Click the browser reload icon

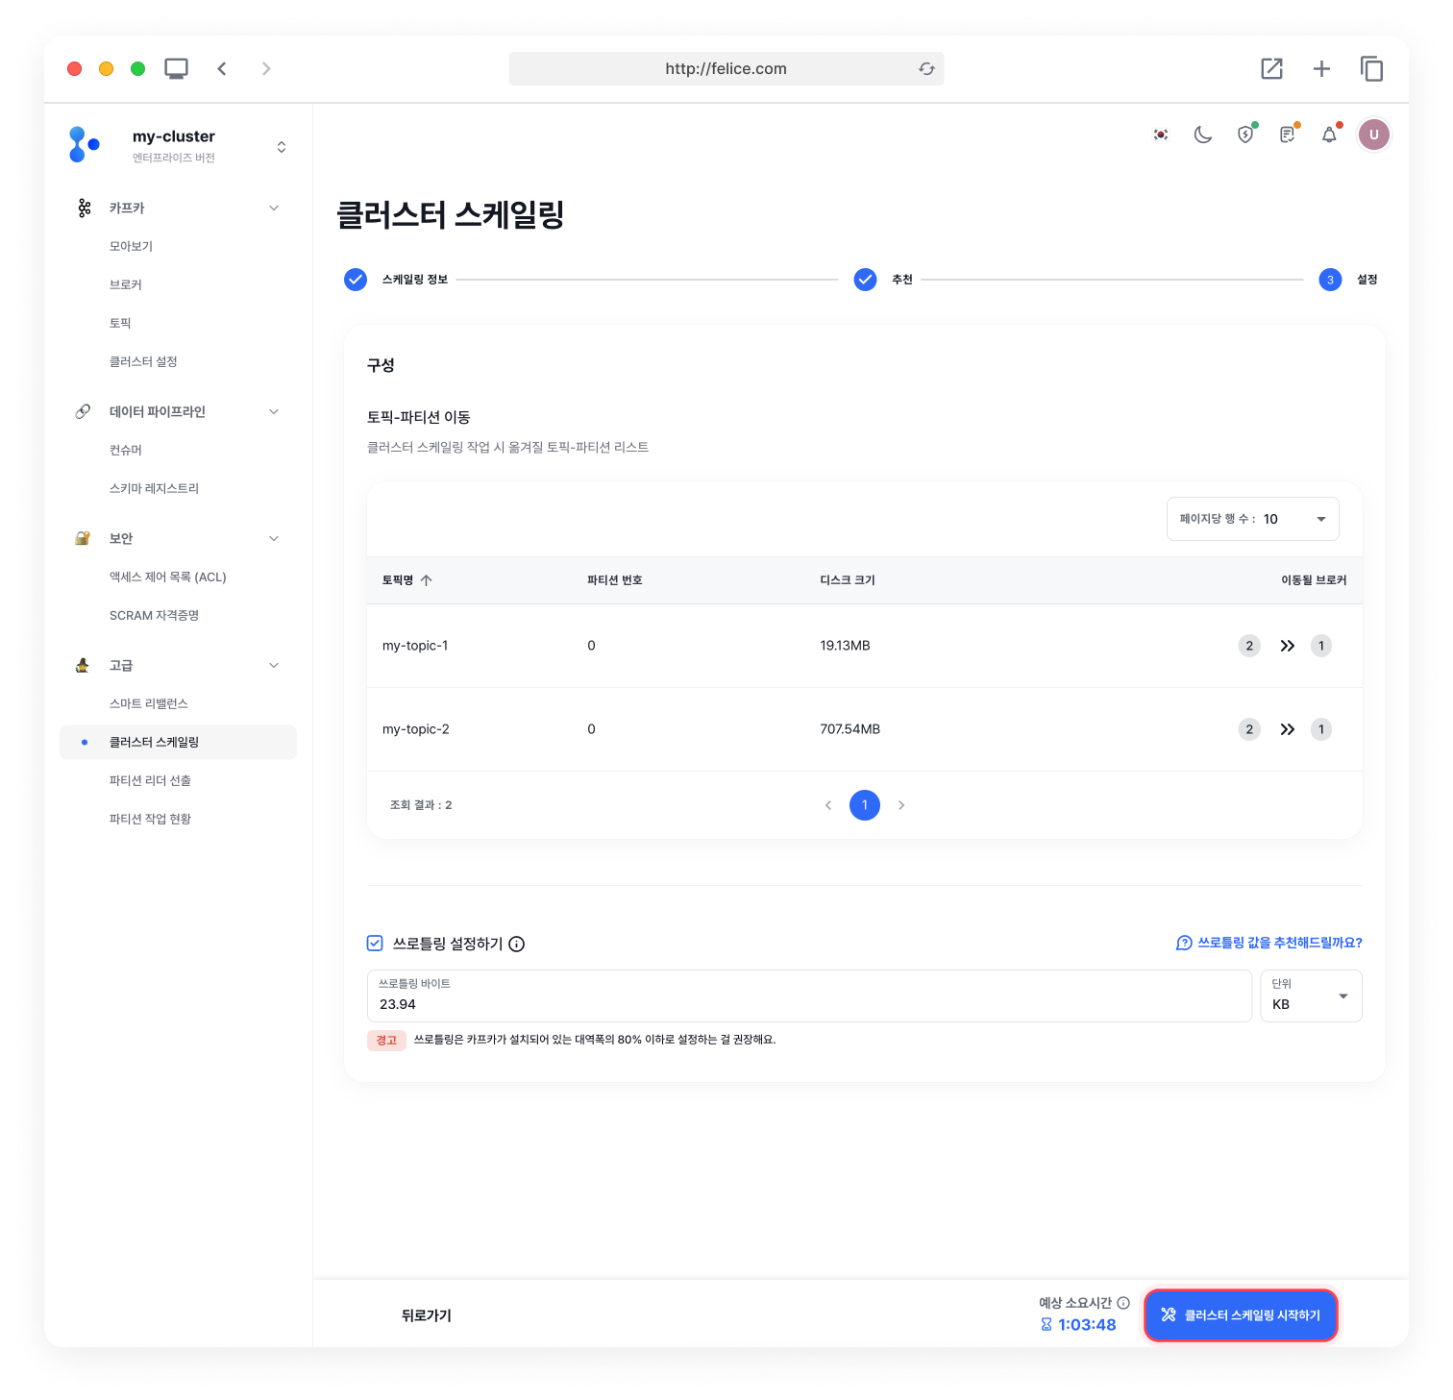point(926,69)
